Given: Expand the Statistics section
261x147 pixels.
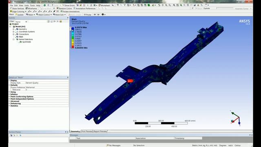Looking at the screenshot, I should [x=9, y=106].
